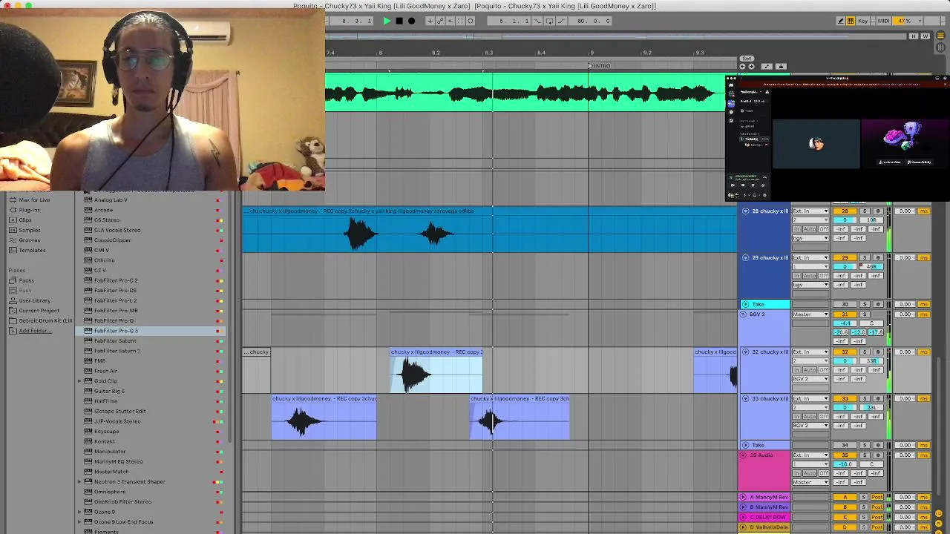Select Max for Live in browser sidebar
Screen dimensions: 950x534
[34, 200]
